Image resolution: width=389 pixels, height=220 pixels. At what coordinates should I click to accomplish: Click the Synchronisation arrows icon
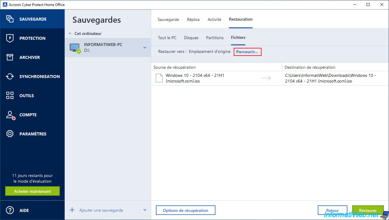tap(10, 76)
